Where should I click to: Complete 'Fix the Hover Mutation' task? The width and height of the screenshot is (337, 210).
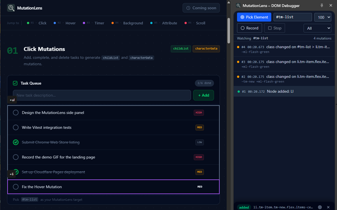click(16, 187)
